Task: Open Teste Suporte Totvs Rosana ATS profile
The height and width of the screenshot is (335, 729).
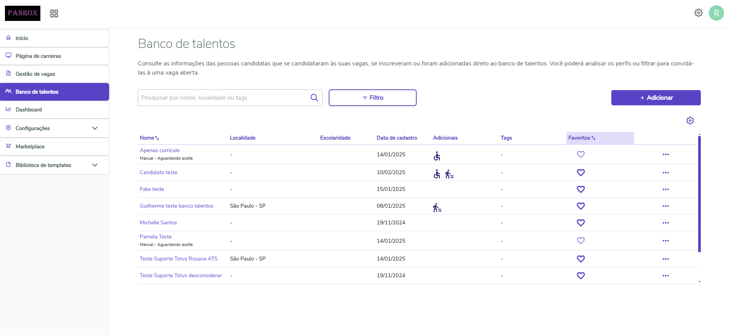Action: point(179,259)
